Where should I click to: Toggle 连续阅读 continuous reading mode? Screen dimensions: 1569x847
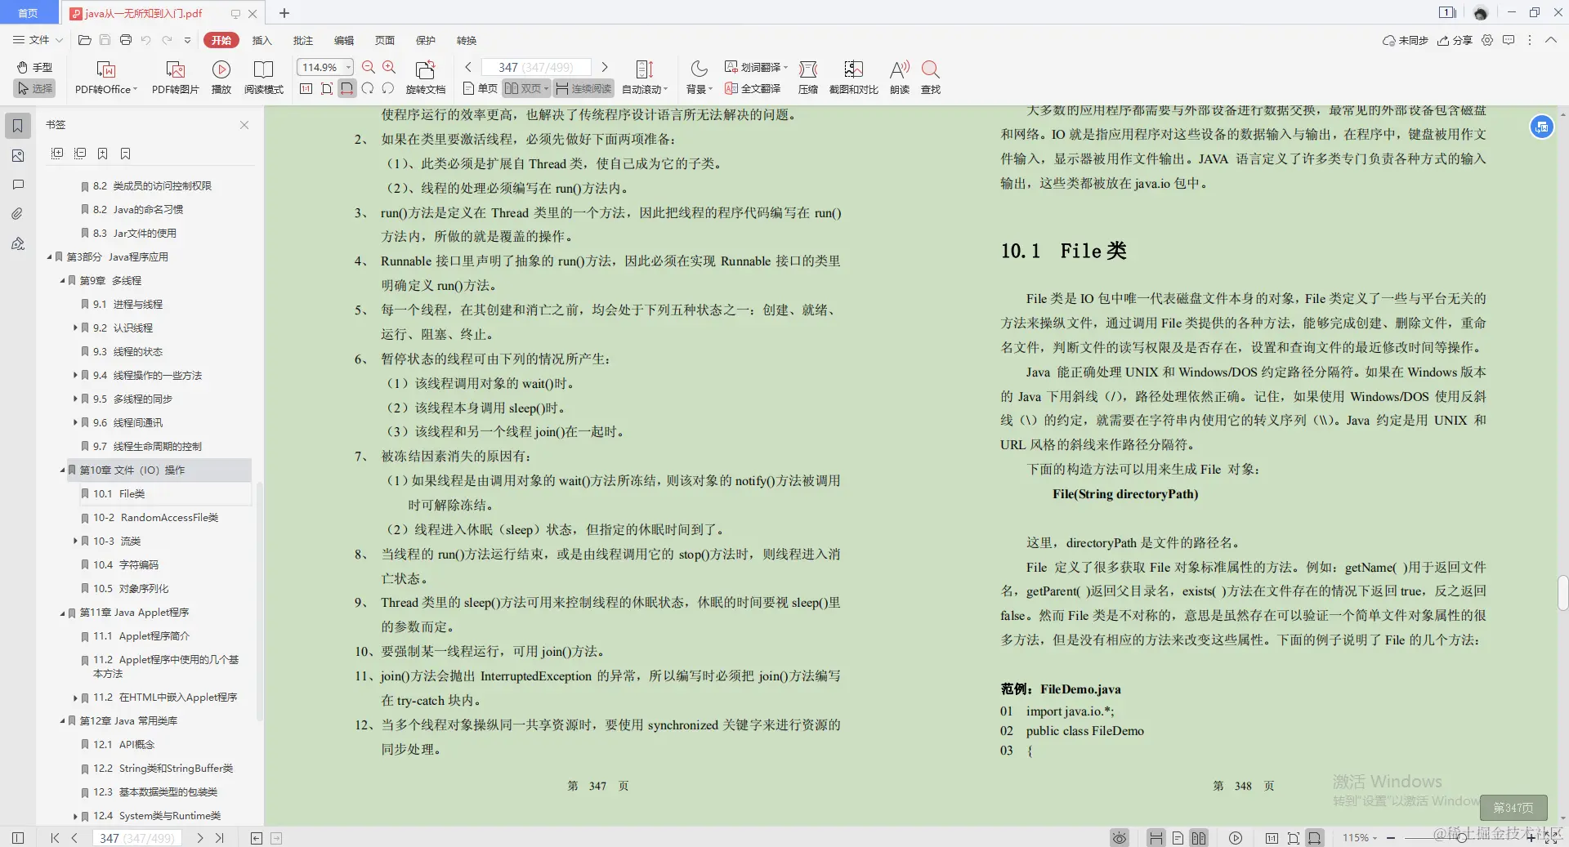pyautogui.click(x=583, y=88)
